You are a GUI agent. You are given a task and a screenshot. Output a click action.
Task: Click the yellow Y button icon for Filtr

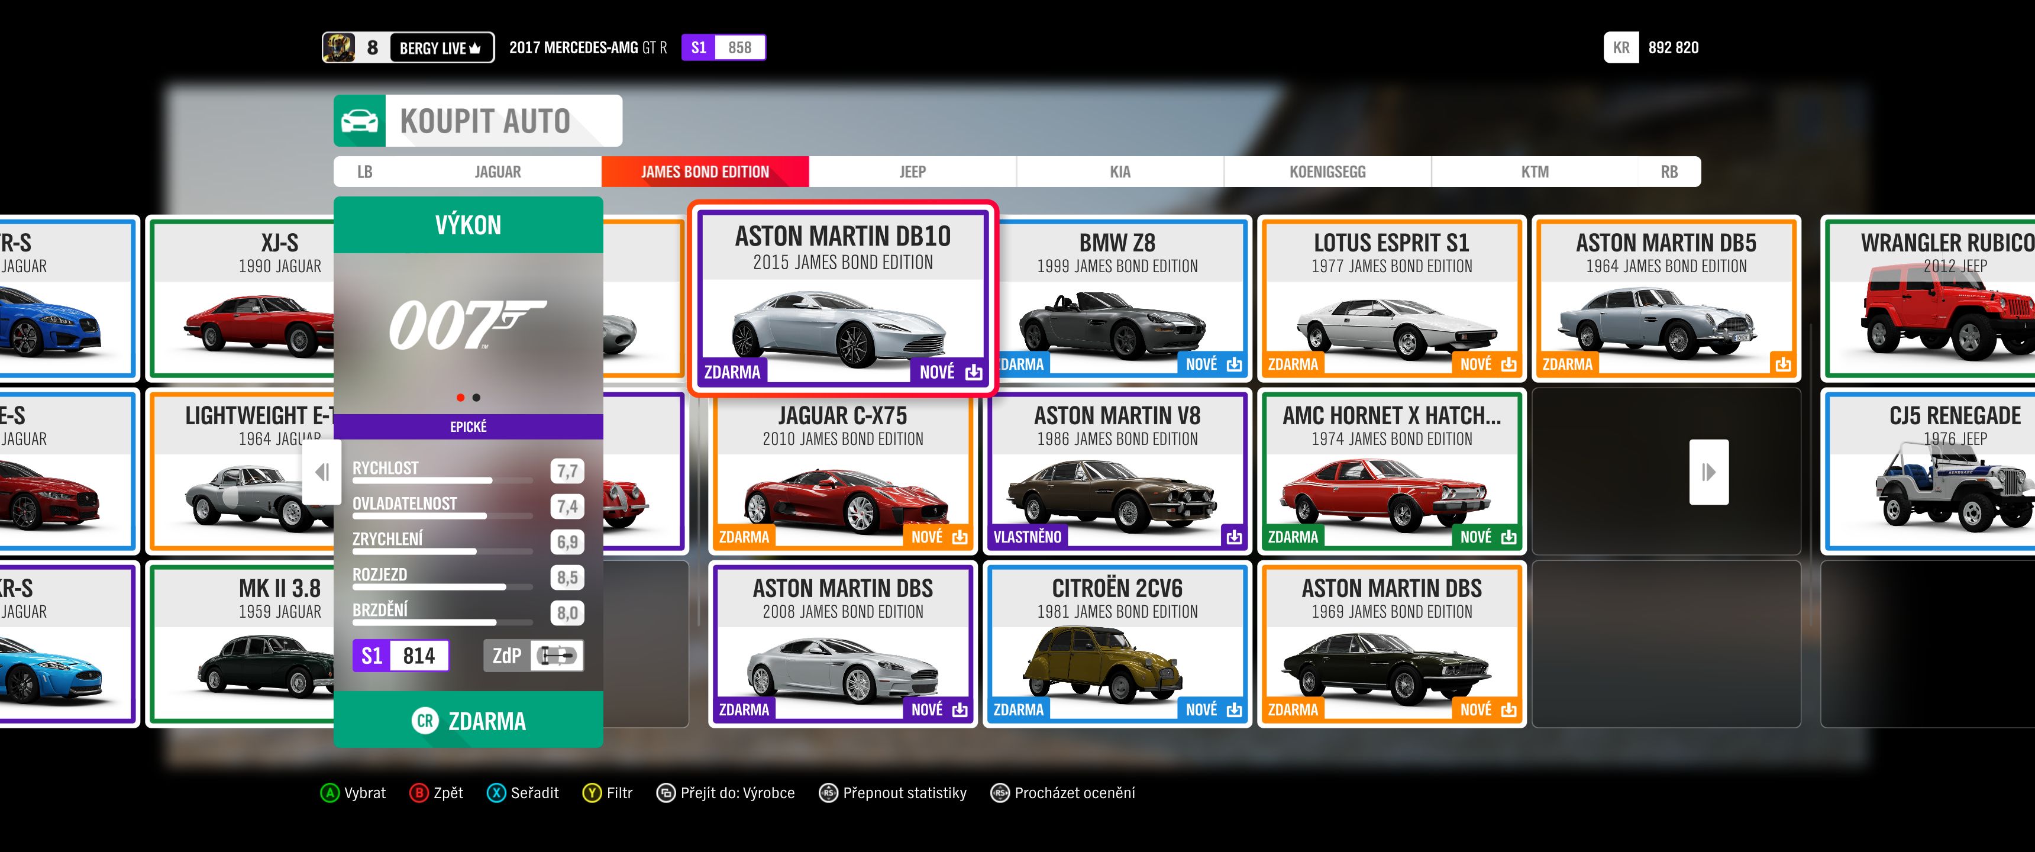tap(592, 793)
